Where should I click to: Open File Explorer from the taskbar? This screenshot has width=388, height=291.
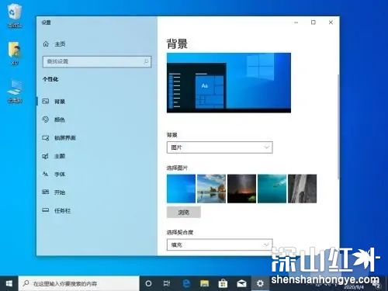204,283
